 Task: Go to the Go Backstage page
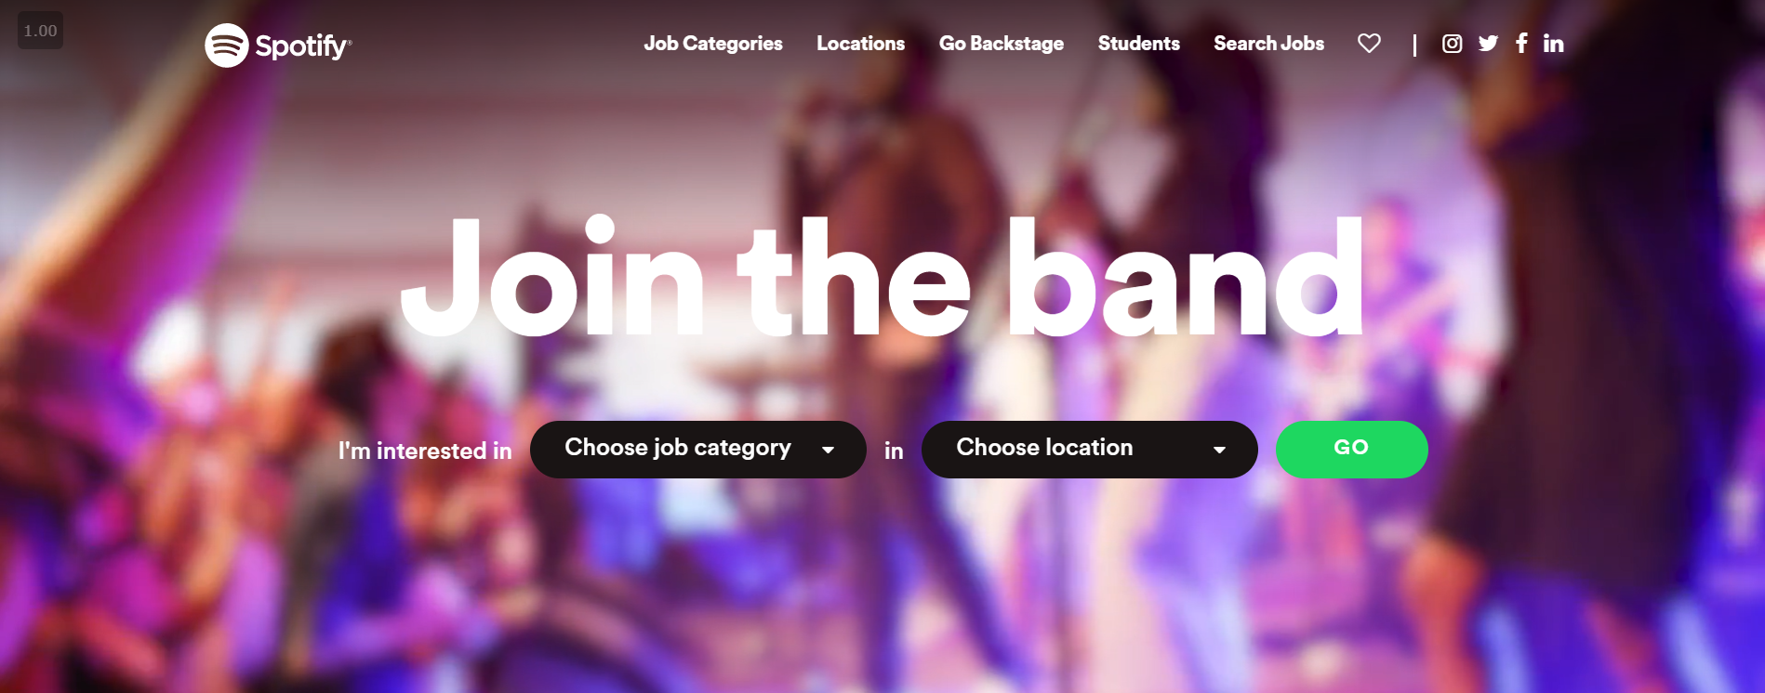coord(1002,44)
